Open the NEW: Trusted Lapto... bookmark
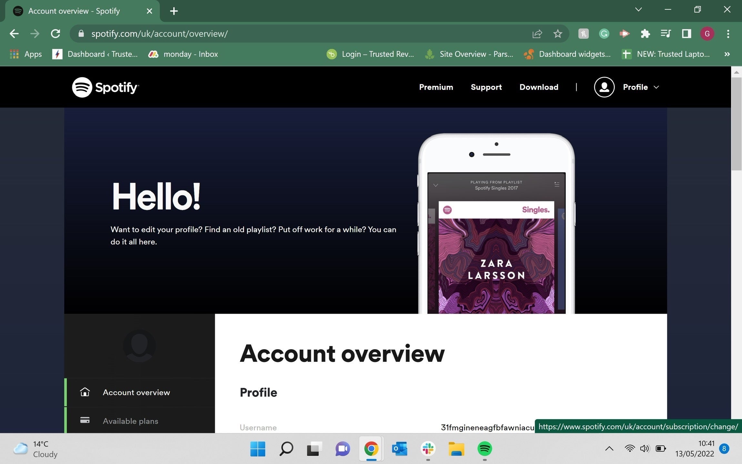The width and height of the screenshot is (742, 464). pos(666,54)
